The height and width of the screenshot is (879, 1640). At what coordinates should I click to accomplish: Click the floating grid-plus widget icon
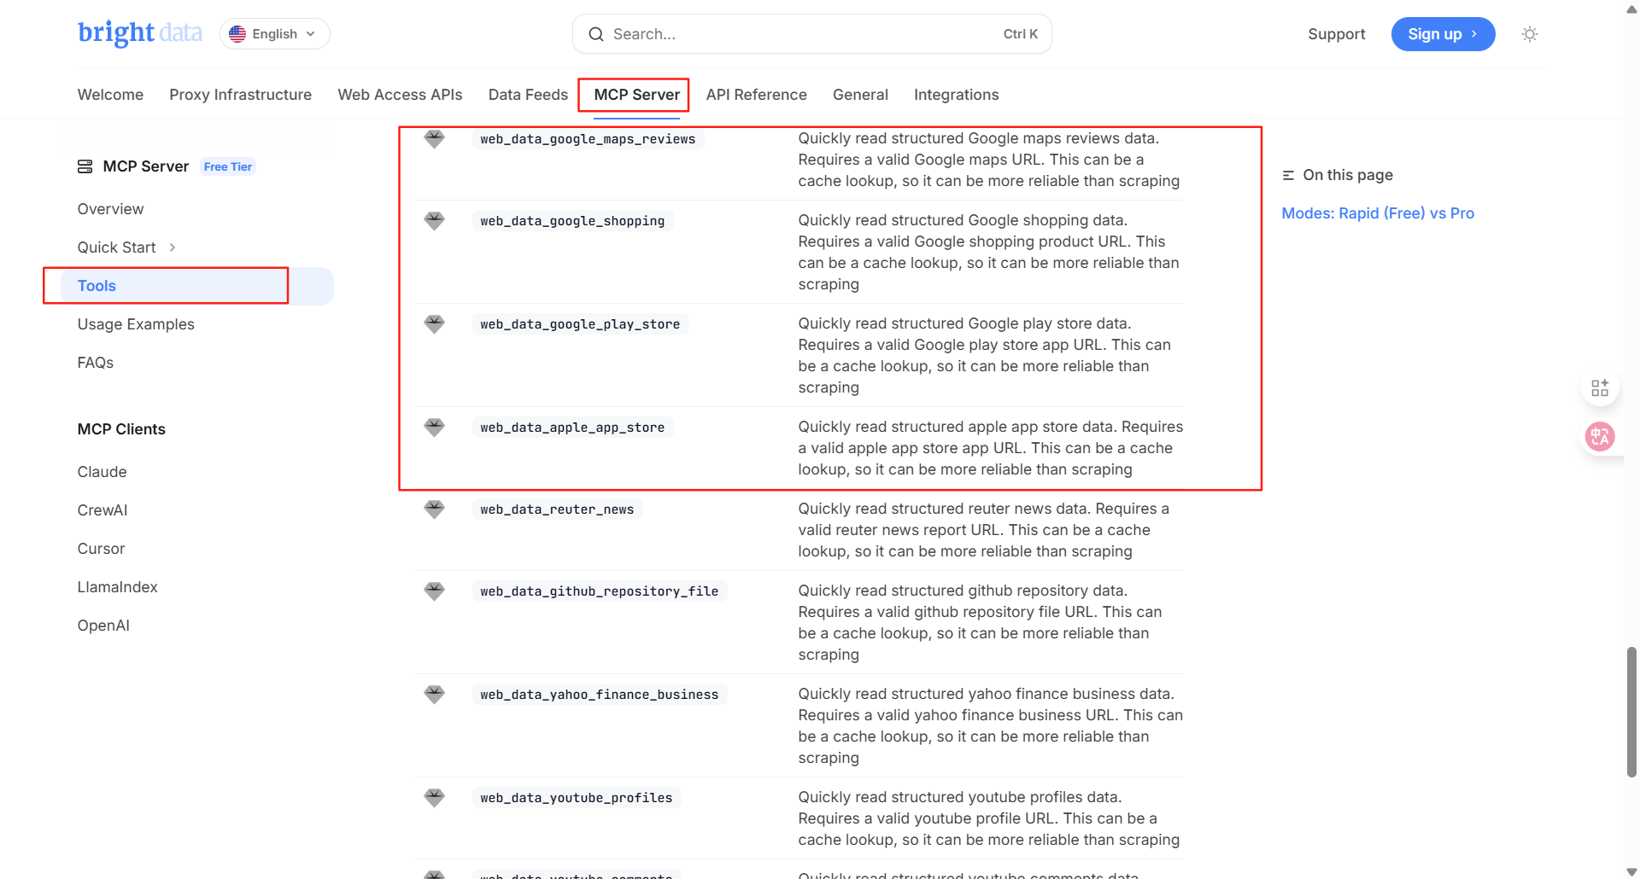[x=1600, y=388]
